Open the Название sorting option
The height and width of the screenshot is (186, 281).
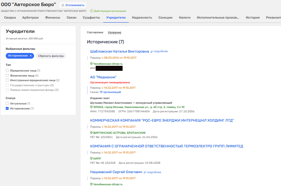(x=114, y=32)
